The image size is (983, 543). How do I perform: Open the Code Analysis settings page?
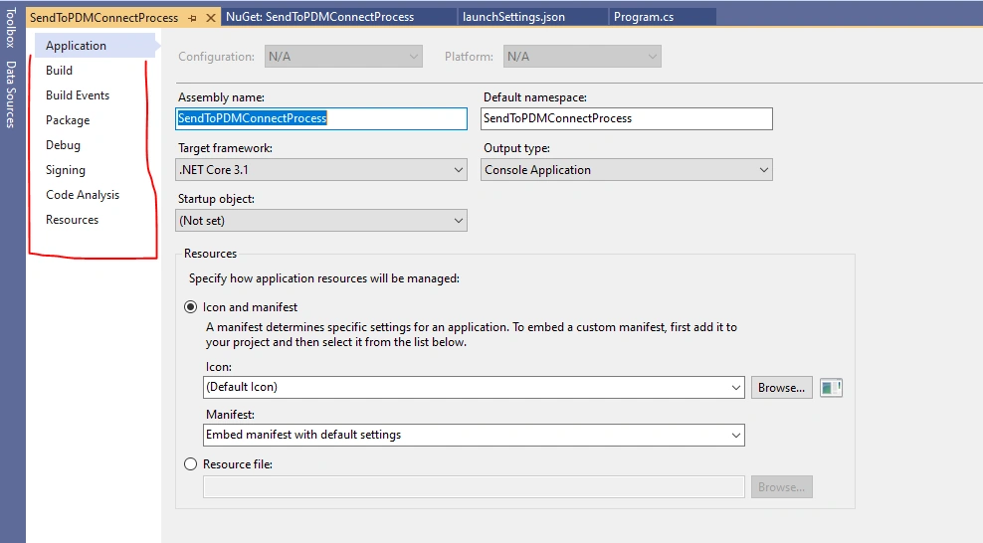tap(83, 195)
